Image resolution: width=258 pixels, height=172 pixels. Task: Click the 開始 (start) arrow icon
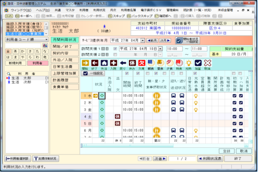tap(85, 63)
